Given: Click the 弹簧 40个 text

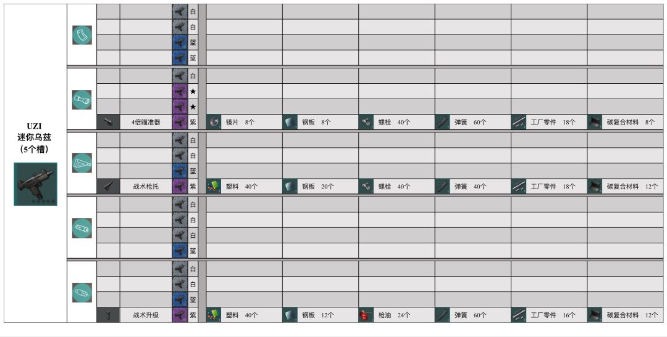Looking at the screenshot, I should coord(471,186).
